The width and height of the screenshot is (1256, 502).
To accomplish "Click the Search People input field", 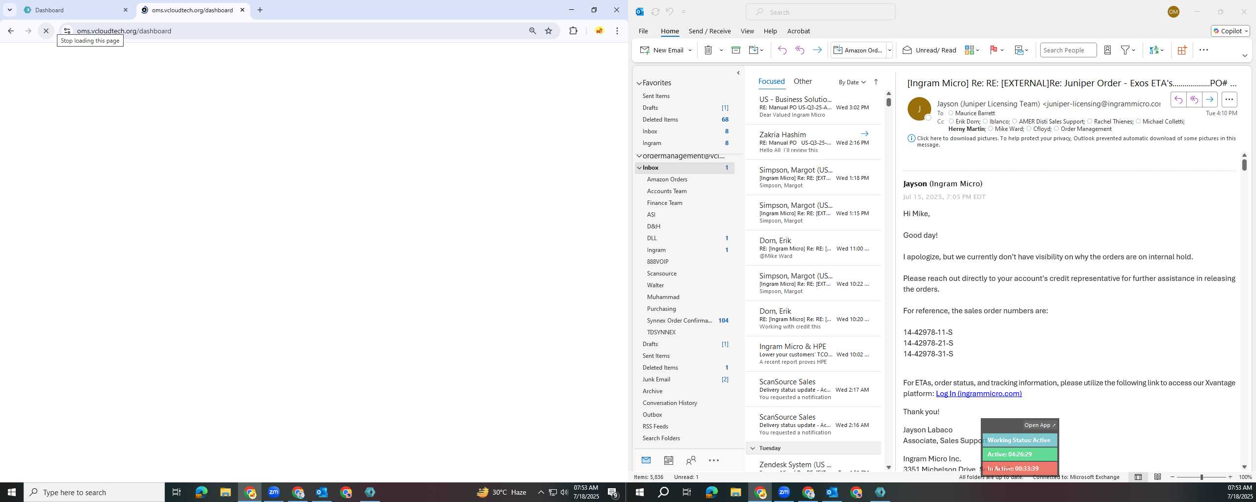I will [1068, 50].
